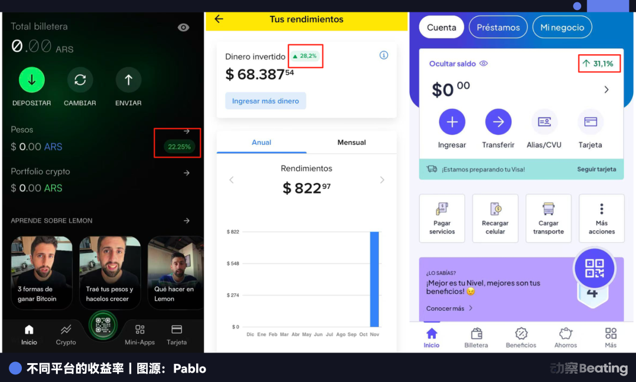Click the Seguir tarjeta link

pos(597,169)
